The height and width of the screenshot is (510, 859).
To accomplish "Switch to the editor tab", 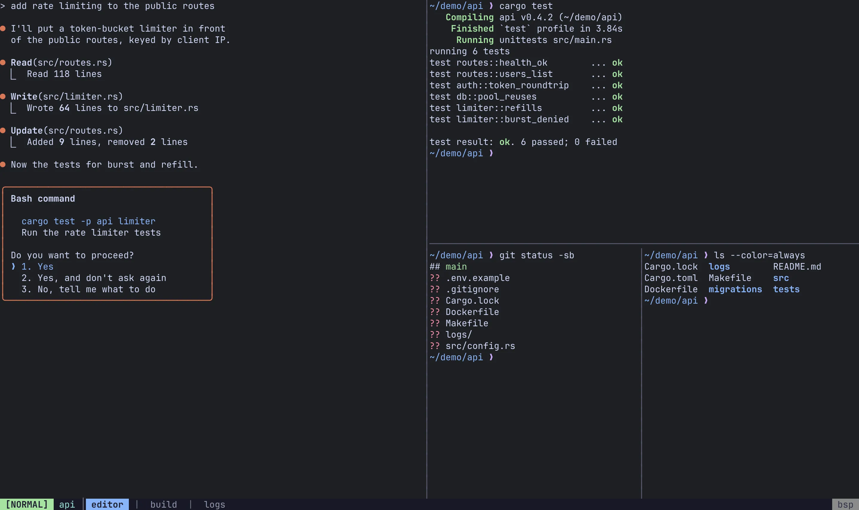I will [x=107, y=505].
